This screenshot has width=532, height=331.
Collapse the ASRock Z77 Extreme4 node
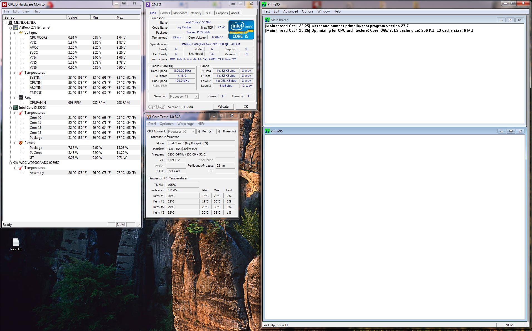(10, 28)
